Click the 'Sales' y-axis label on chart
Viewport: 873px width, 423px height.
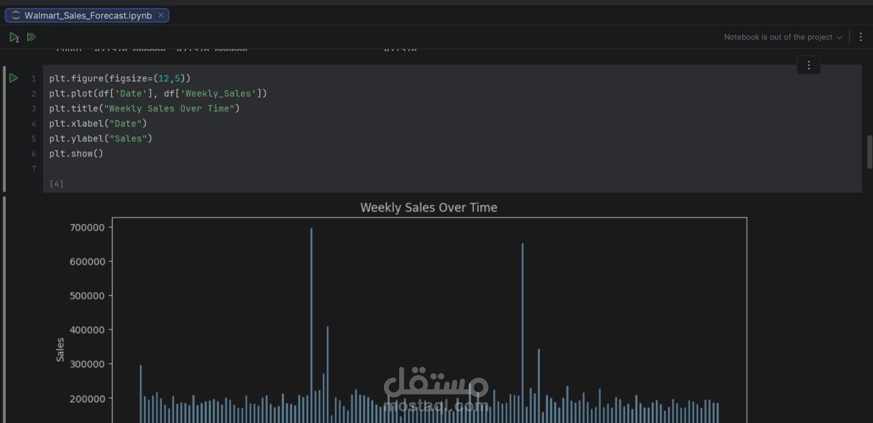[60, 350]
